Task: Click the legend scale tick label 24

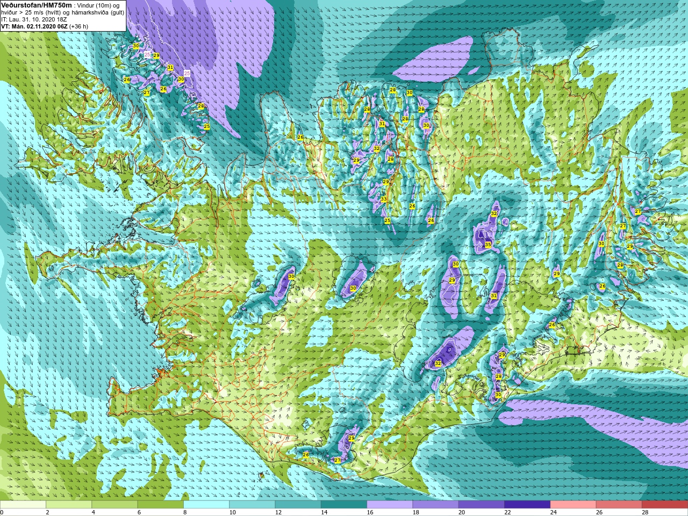Action: [553, 512]
